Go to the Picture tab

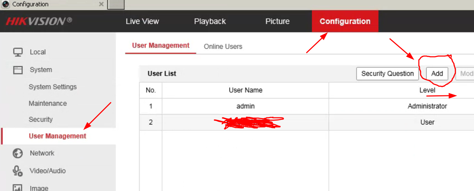point(277,21)
